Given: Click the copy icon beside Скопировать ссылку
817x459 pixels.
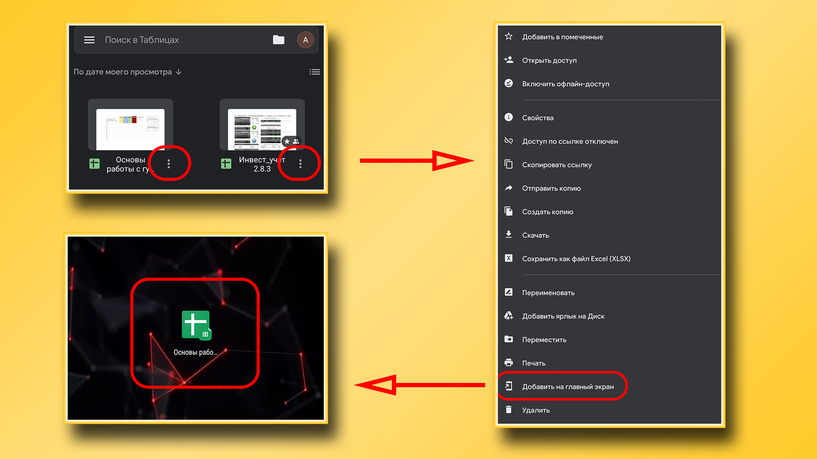Looking at the screenshot, I should point(508,164).
